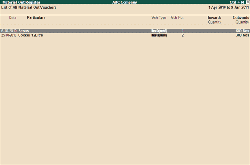
Task: Close the Material Out Register window
Action: coord(248,2)
